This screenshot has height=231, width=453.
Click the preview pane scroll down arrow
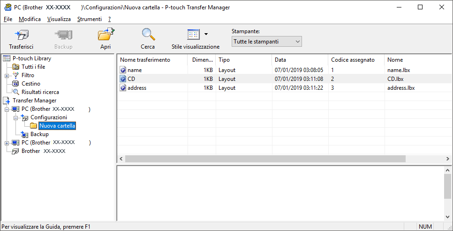[447, 217]
